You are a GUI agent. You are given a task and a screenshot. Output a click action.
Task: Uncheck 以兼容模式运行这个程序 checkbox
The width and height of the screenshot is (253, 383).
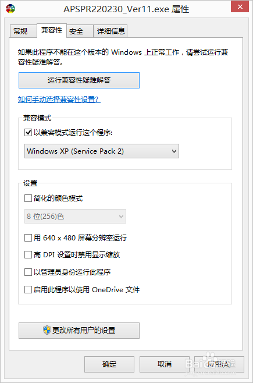coord(28,132)
